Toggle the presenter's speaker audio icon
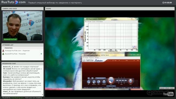Viewport: 176px width, 99px height. pyautogui.click(x=41, y=54)
